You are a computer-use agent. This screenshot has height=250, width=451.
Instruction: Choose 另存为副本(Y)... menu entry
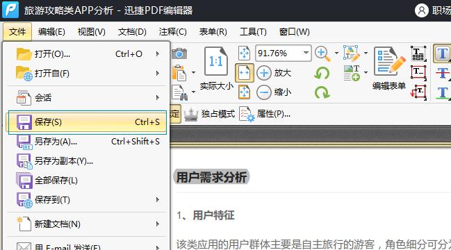tap(86, 161)
